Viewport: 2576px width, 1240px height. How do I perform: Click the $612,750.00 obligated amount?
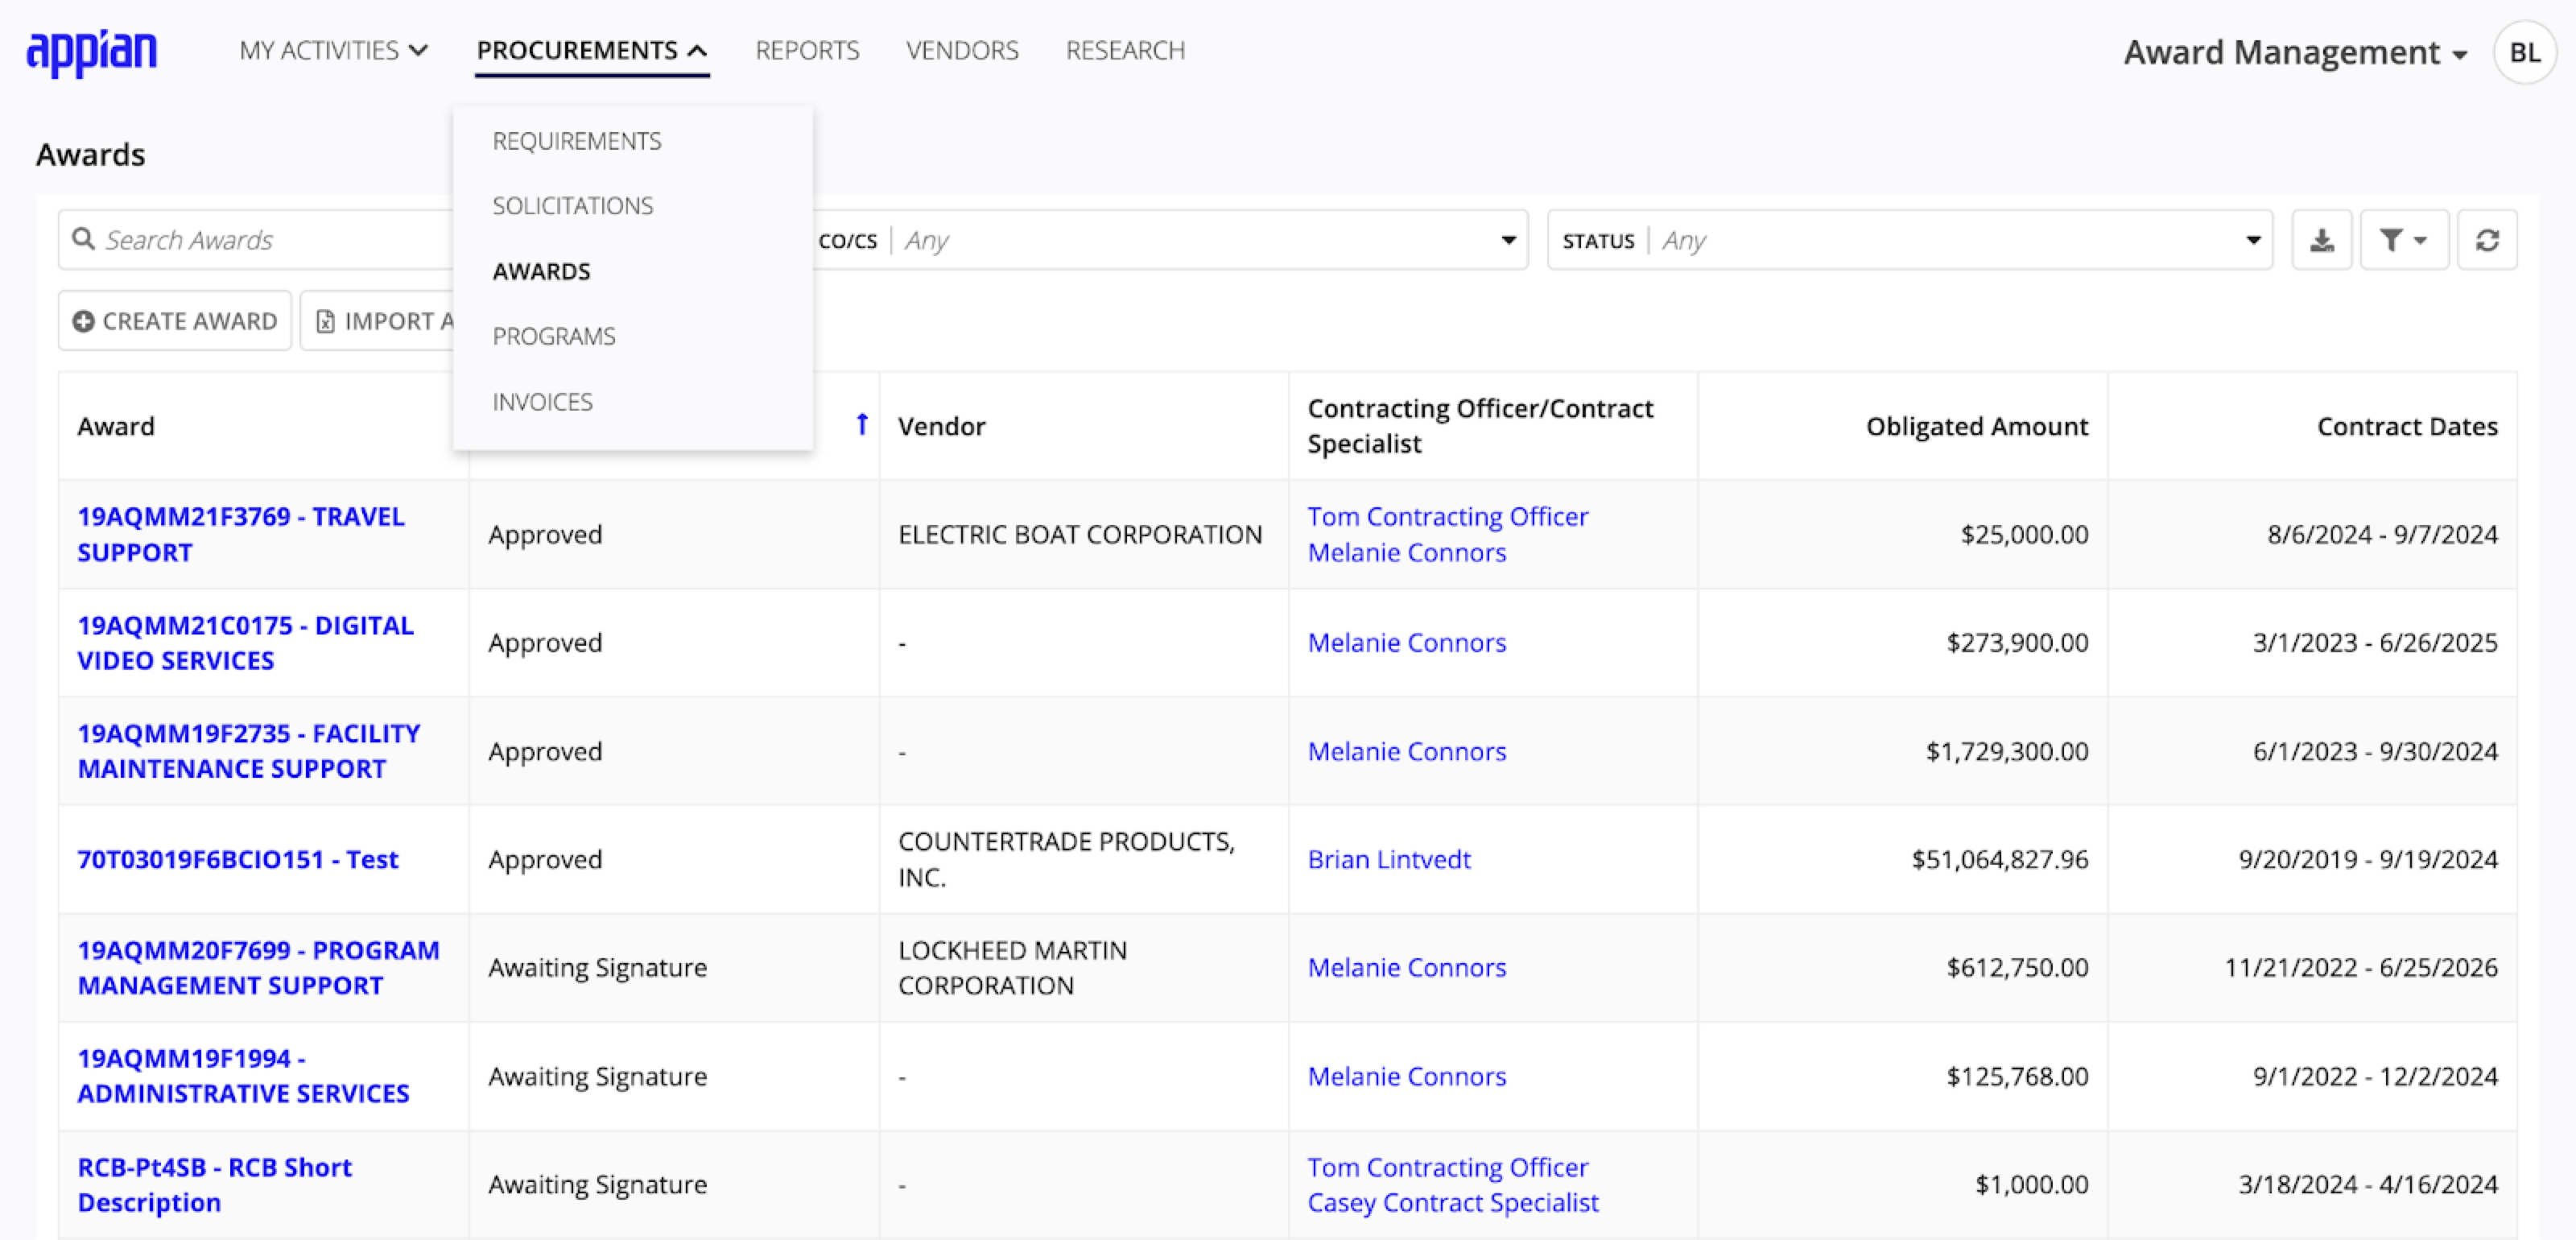click(2017, 968)
